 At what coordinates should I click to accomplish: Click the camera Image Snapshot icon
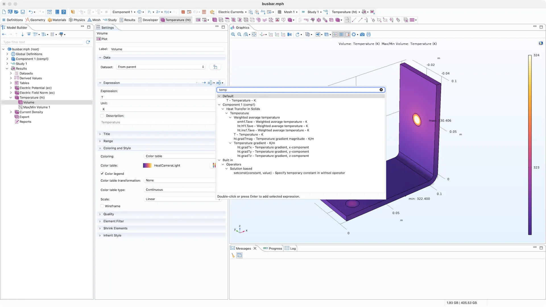coord(362,34)
